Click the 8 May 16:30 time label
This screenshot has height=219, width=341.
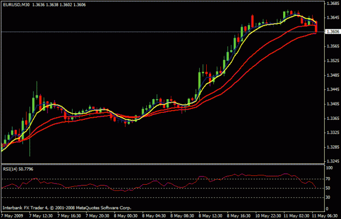239,216
